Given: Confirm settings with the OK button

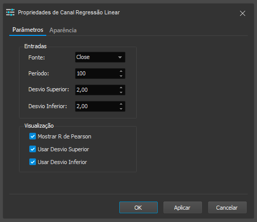Looking at the screenshot, I should (x=138, y=208).
